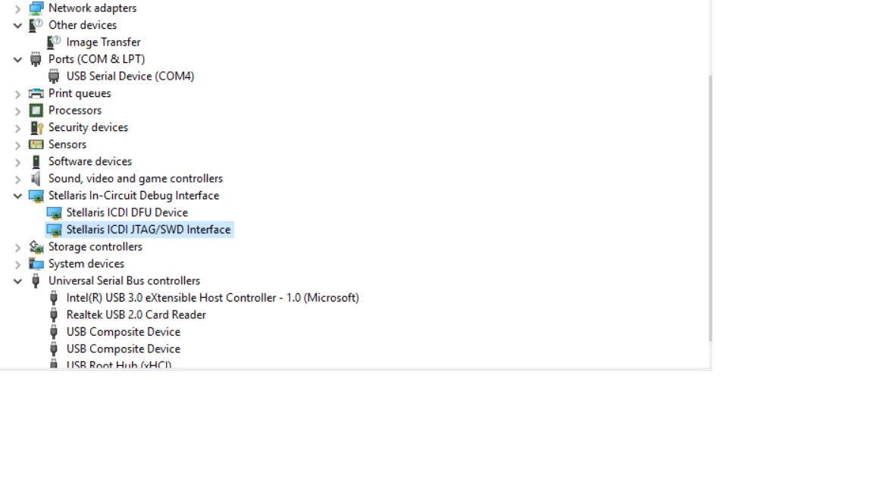Select the System devices label

86,264
